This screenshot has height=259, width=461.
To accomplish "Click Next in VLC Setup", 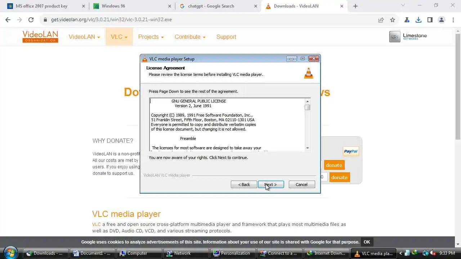I will (271, 185).
